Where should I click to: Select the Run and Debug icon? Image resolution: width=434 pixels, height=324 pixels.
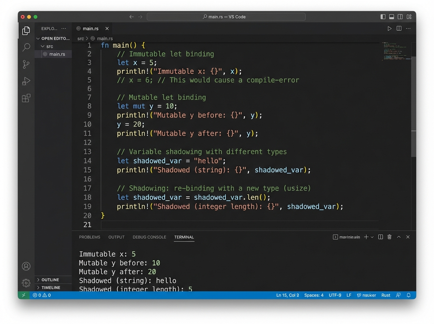pyautogui.click(x=26, y=81)
